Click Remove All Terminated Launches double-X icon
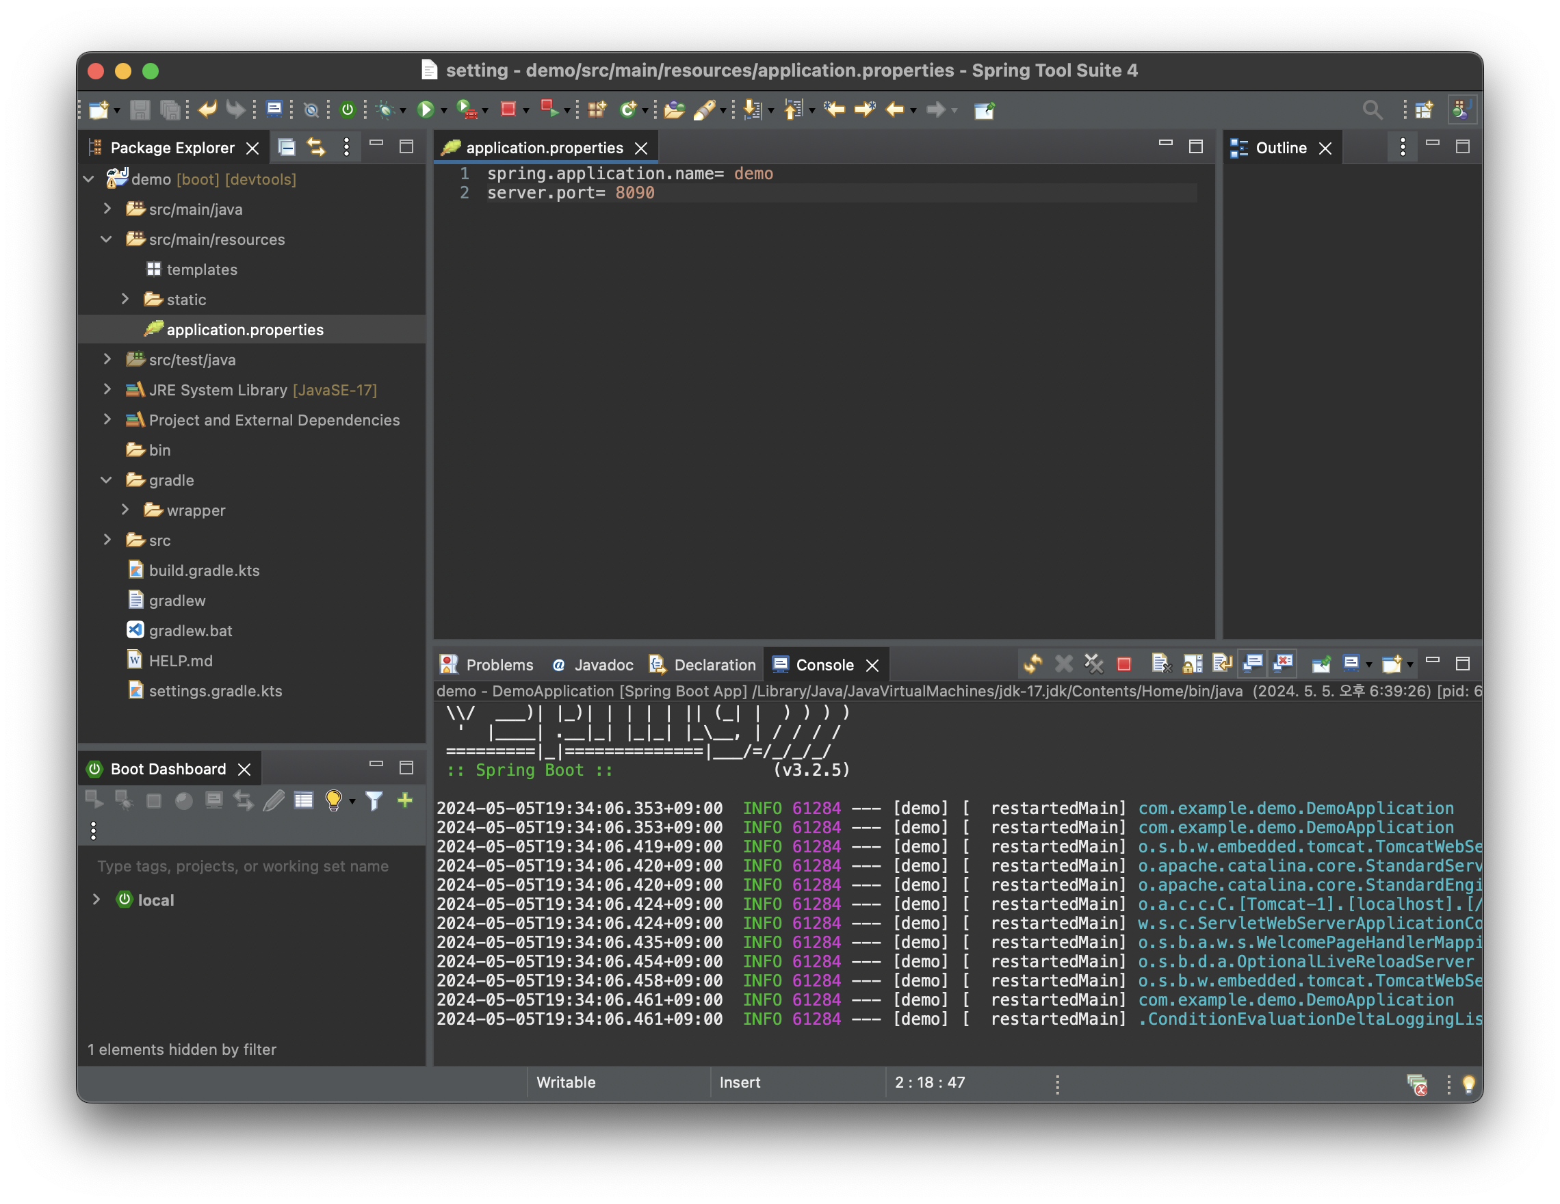This screenshot has height=1204, width=1560. coord(1093,664)
